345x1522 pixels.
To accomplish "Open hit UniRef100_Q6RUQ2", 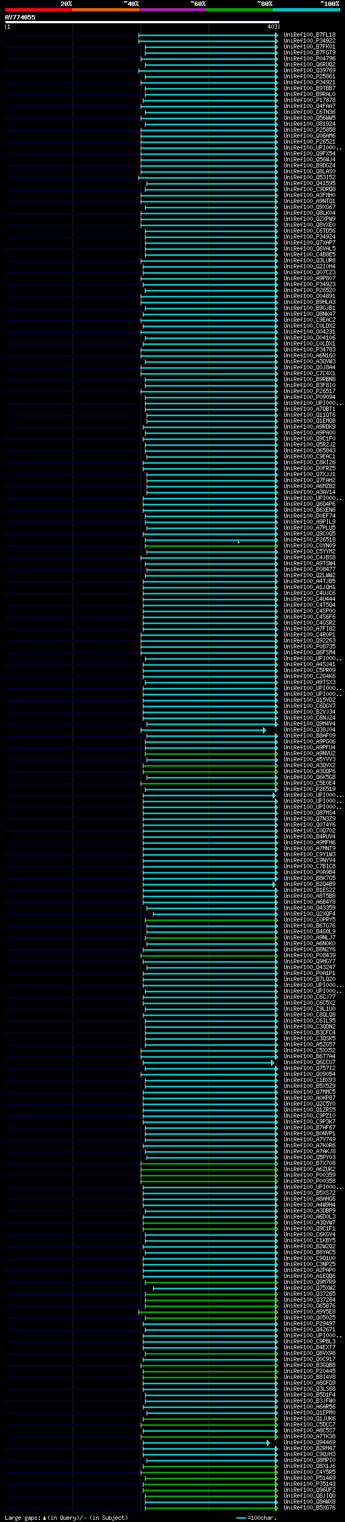I will [x=309, y=64].
